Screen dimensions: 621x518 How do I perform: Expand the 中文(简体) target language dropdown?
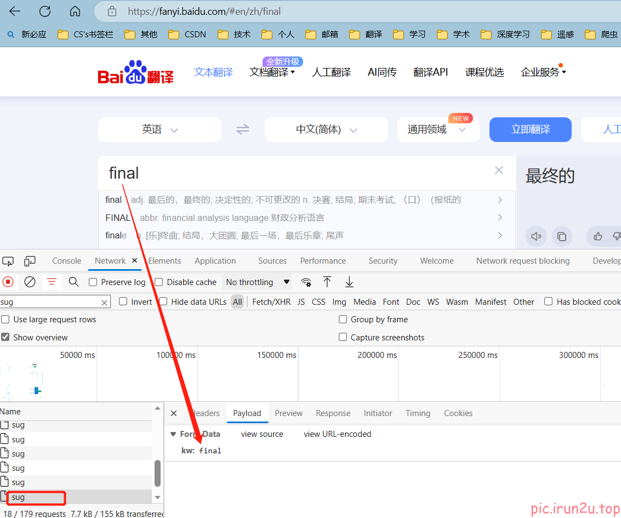click(326, 129)
